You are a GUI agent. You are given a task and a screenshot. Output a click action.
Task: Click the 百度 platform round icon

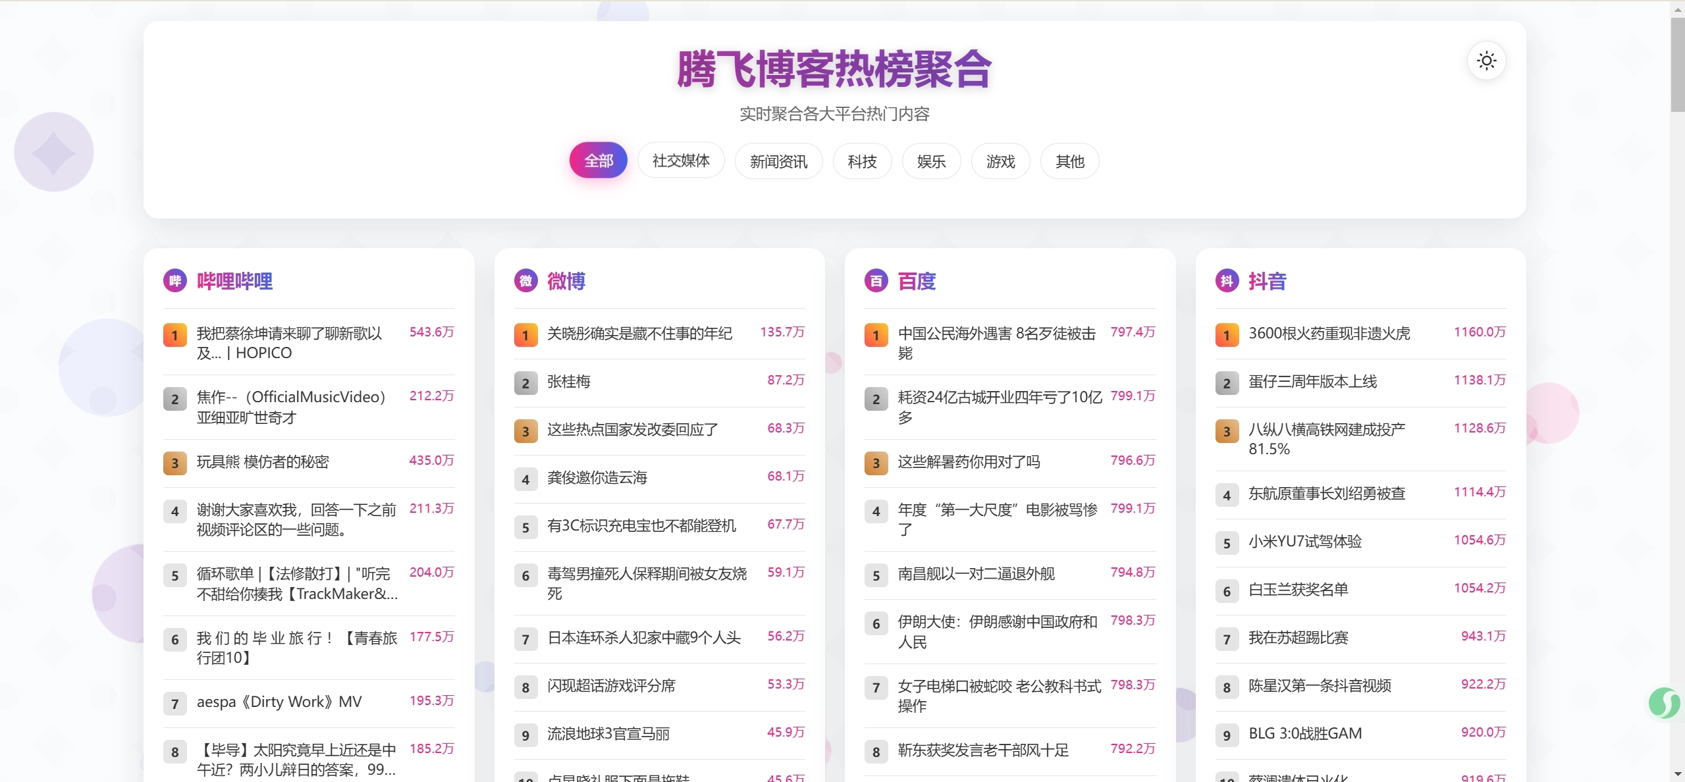coord(876,281)
